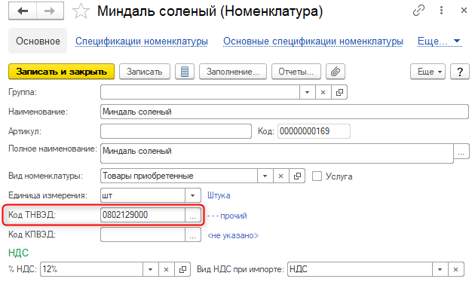Viewport: 472px width, 282px height.
Task: Click the Записать и закрыть button
Action: coord(61,72)
